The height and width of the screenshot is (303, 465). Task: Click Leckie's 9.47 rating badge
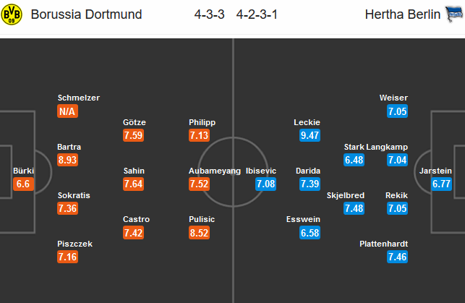(x=310, y=135)
